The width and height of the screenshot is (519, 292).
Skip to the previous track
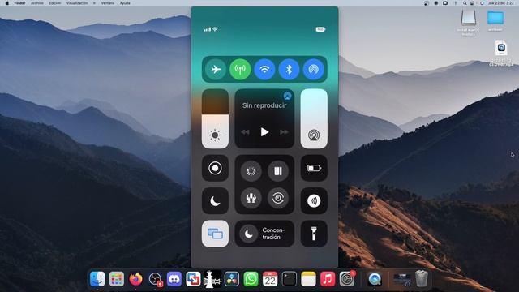point(245,132)
